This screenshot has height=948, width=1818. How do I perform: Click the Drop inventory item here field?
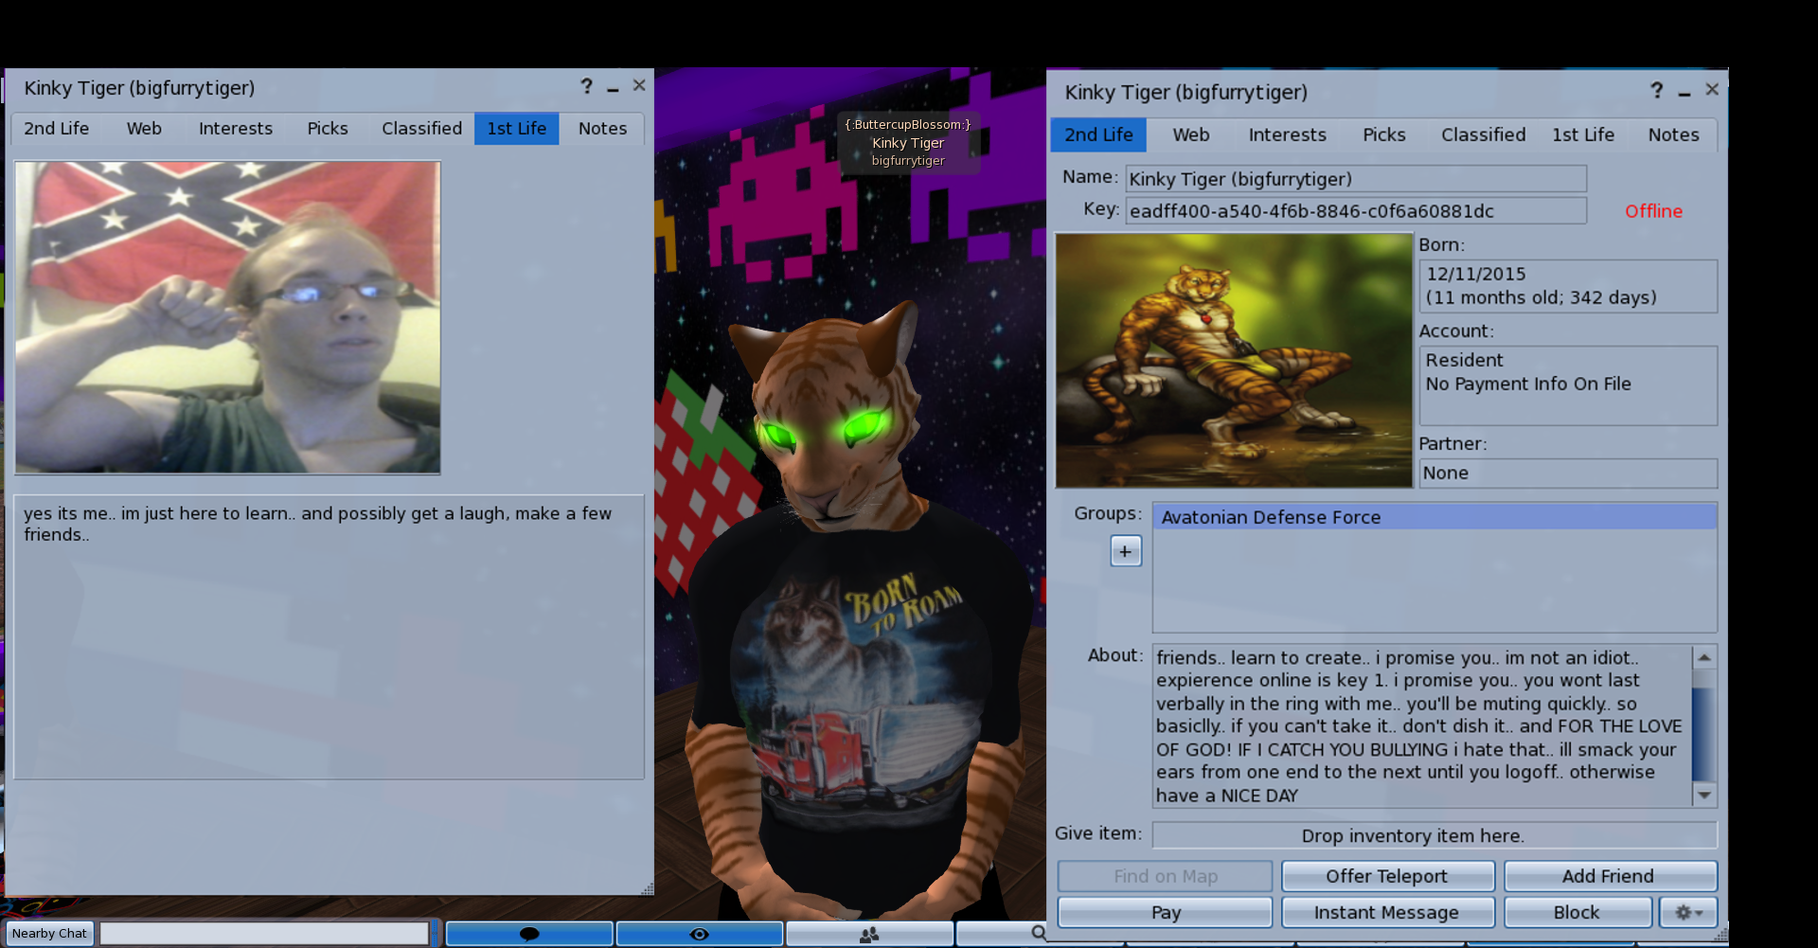tap(1434, 835)
